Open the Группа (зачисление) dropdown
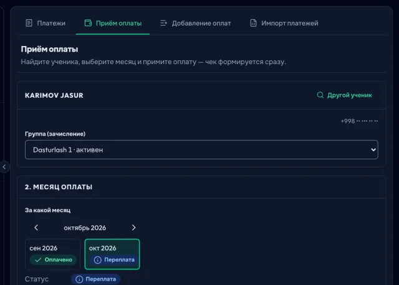 tap(201, 149)
